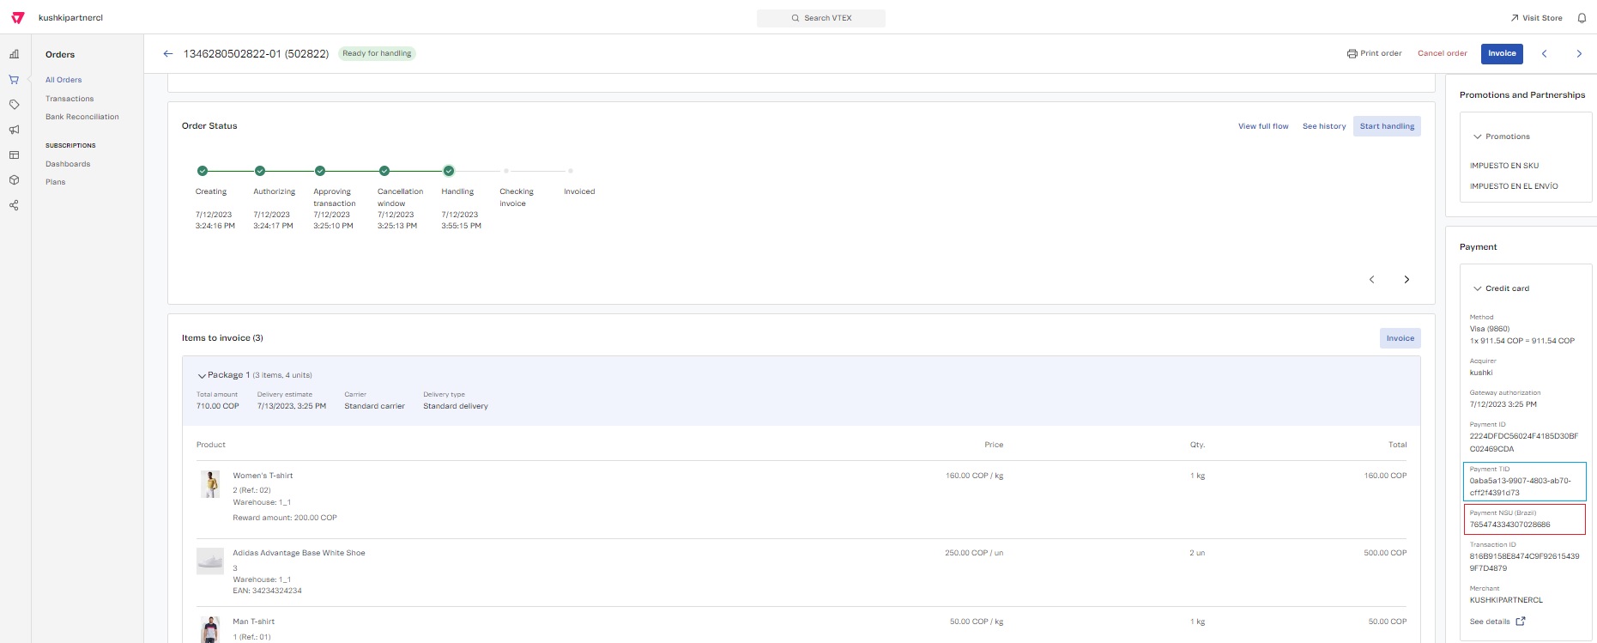Open Dashboards under Subscriptions
The image size is (1597, 643).
[x=68, y=164]
